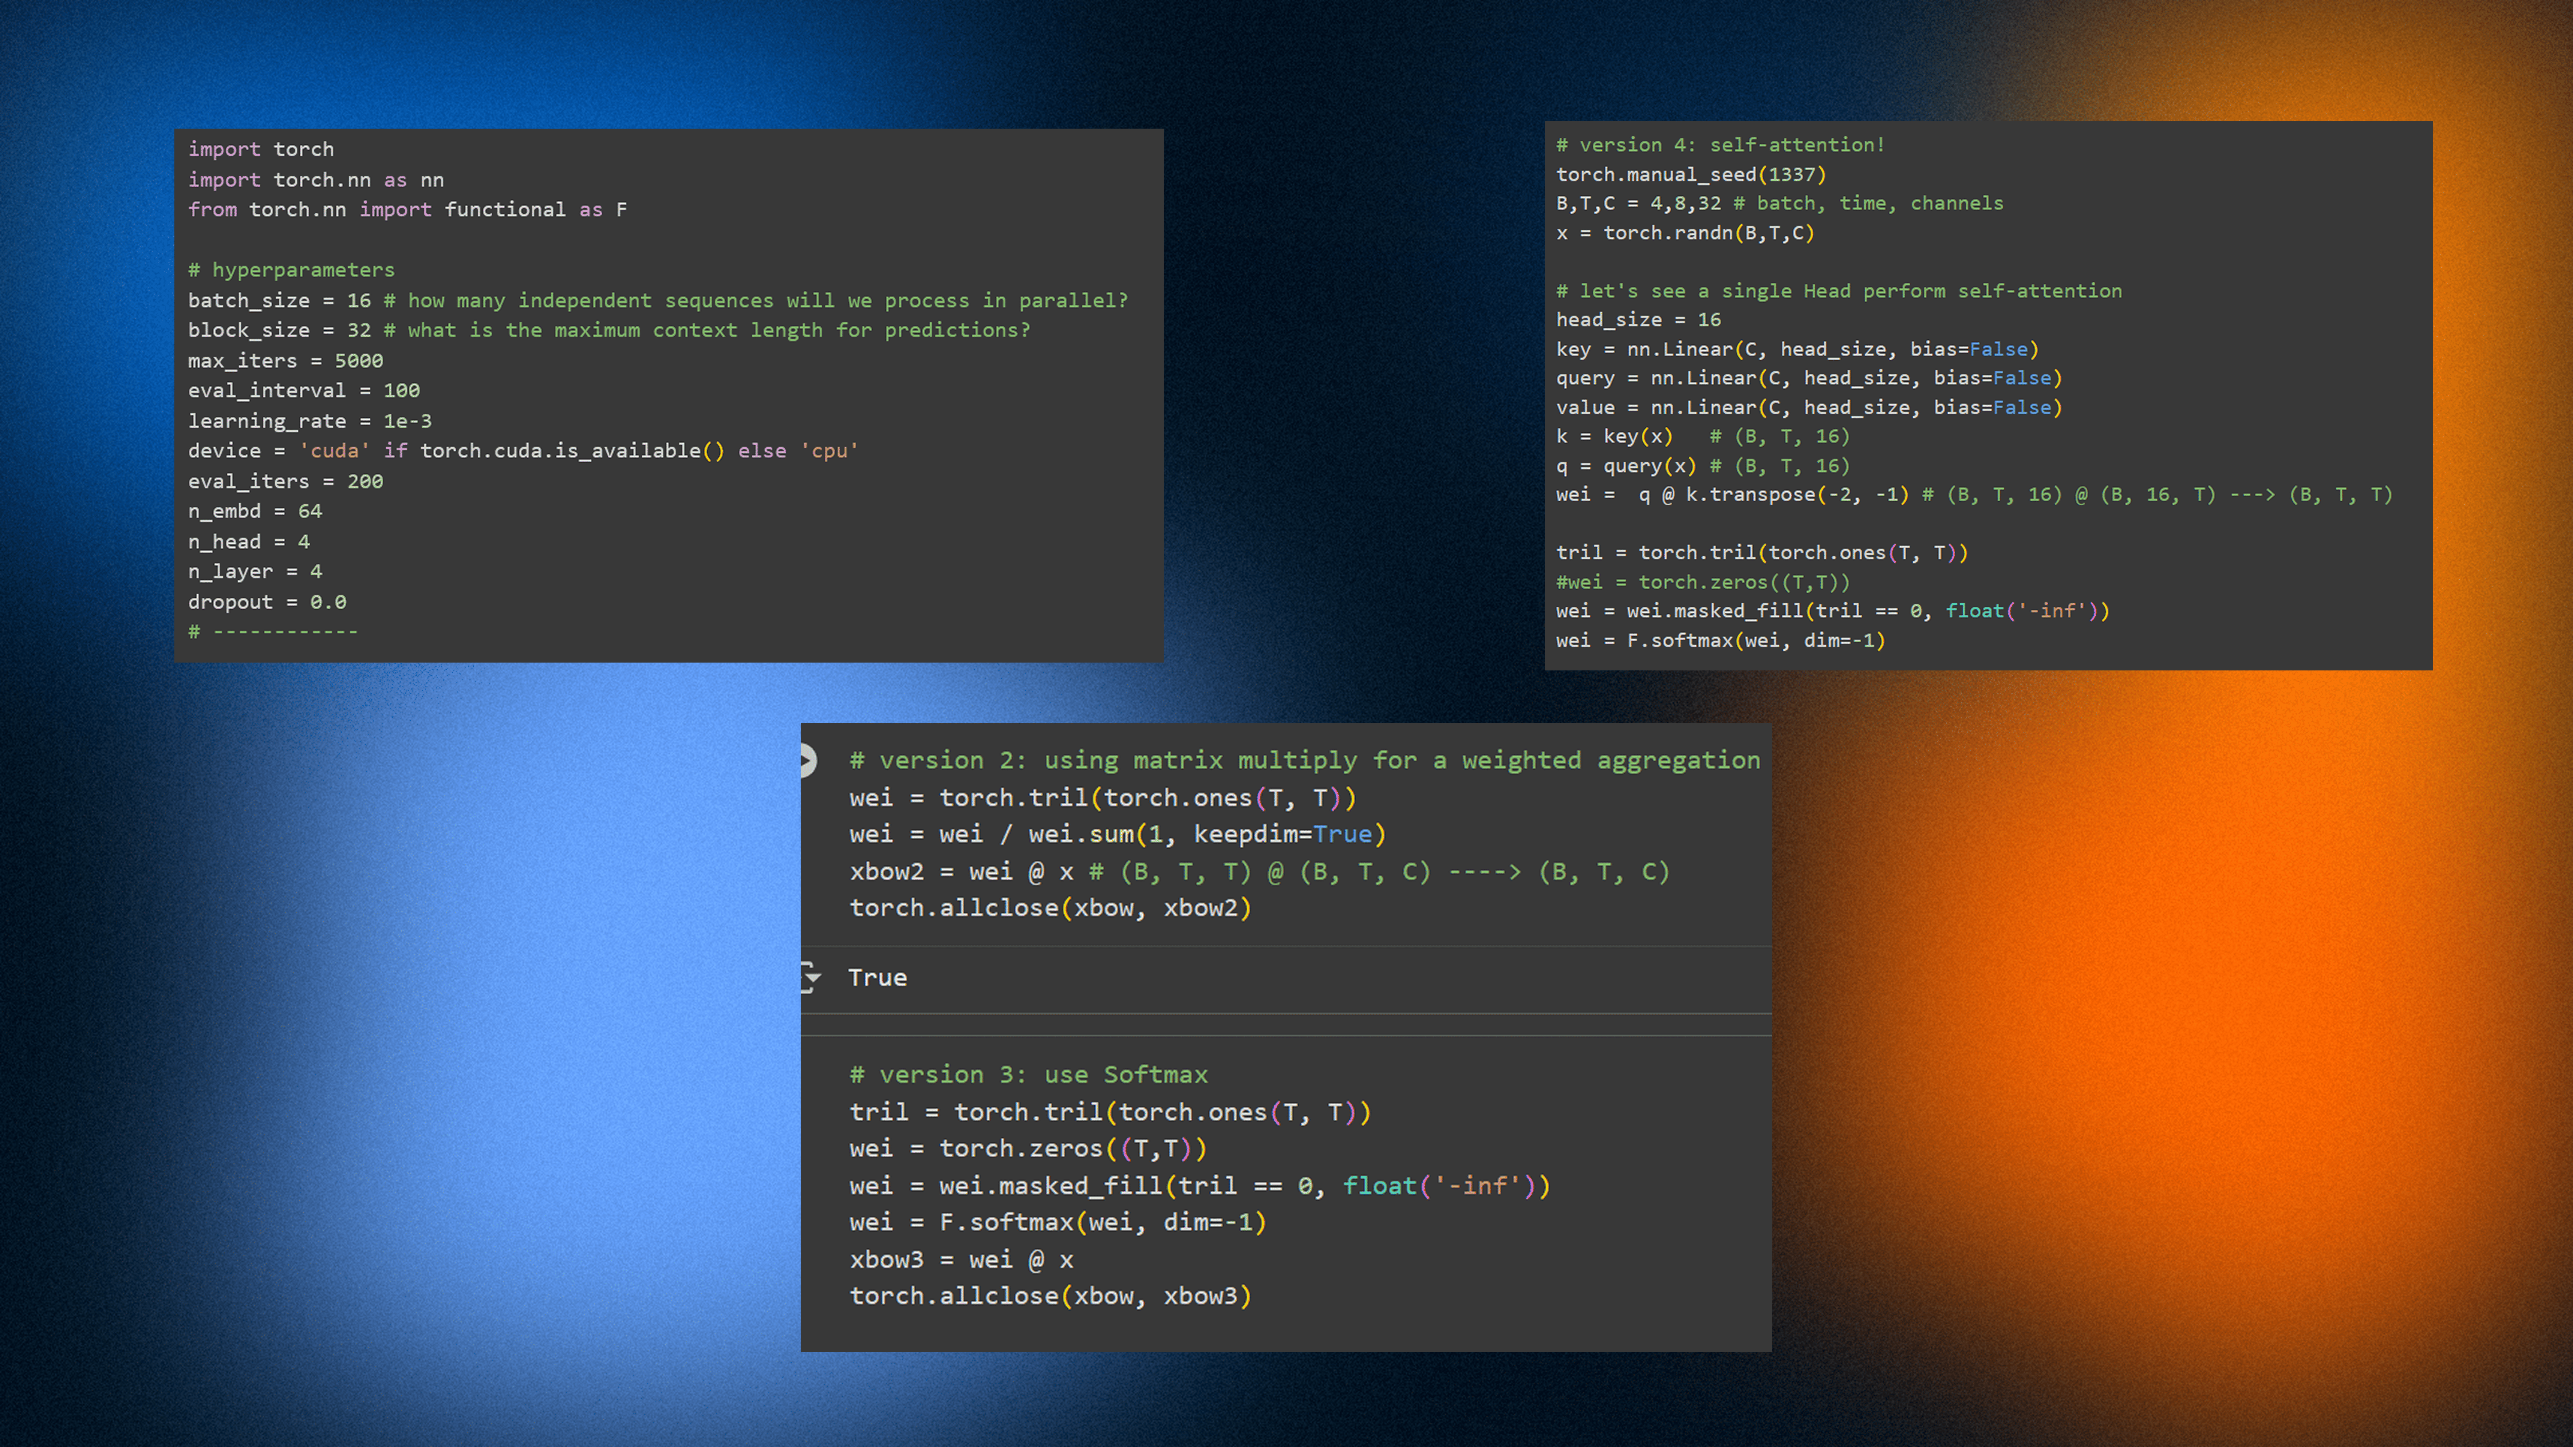Click the '# hyperparameters' comment
Image resolution: width=2573 pixels, height=1447 pixels.
pos(291,270)
